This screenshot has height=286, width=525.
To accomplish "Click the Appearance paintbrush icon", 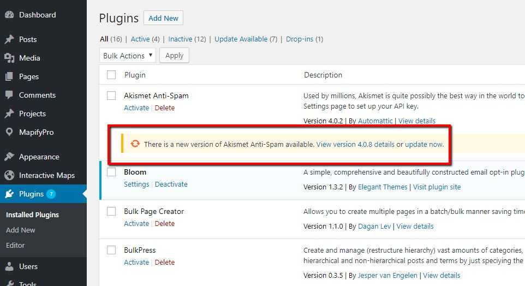I will pyautogui.click(x=9, y=157).
